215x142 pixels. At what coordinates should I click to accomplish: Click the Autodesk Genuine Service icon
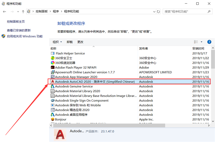coord(53,86)
